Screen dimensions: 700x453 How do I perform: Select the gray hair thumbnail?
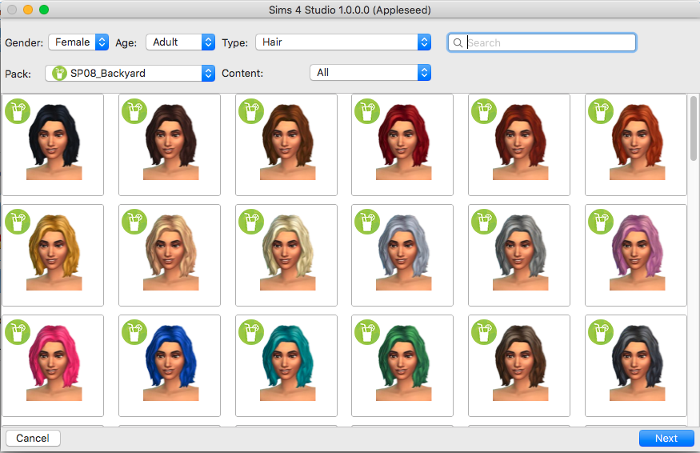tap(519, 255)
